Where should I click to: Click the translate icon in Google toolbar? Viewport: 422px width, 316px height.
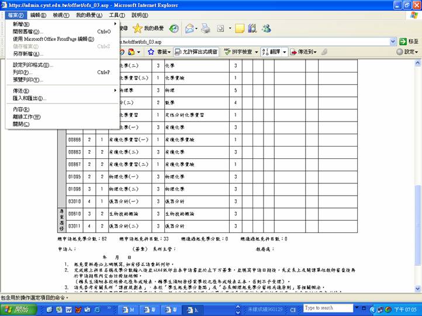pos(265,51)
